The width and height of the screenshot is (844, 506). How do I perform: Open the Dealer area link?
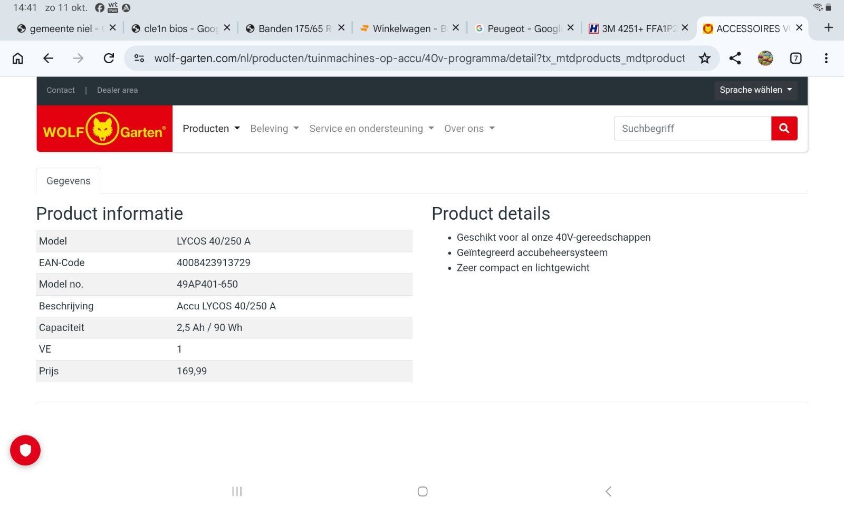pyautogui.click(x=117, y=90)
